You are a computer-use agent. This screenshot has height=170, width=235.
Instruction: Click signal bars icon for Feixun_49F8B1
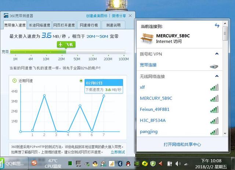click(214, 109)
